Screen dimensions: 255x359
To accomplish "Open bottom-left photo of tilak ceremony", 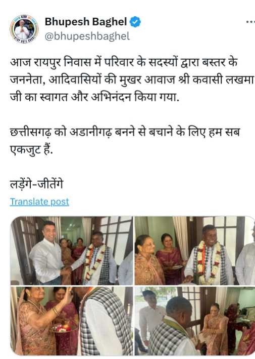I will tap(72, 321).
